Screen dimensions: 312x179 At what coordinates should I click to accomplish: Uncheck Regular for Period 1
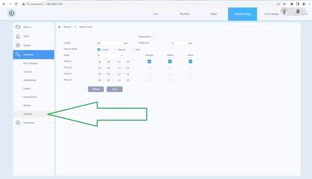pos(149,61)
